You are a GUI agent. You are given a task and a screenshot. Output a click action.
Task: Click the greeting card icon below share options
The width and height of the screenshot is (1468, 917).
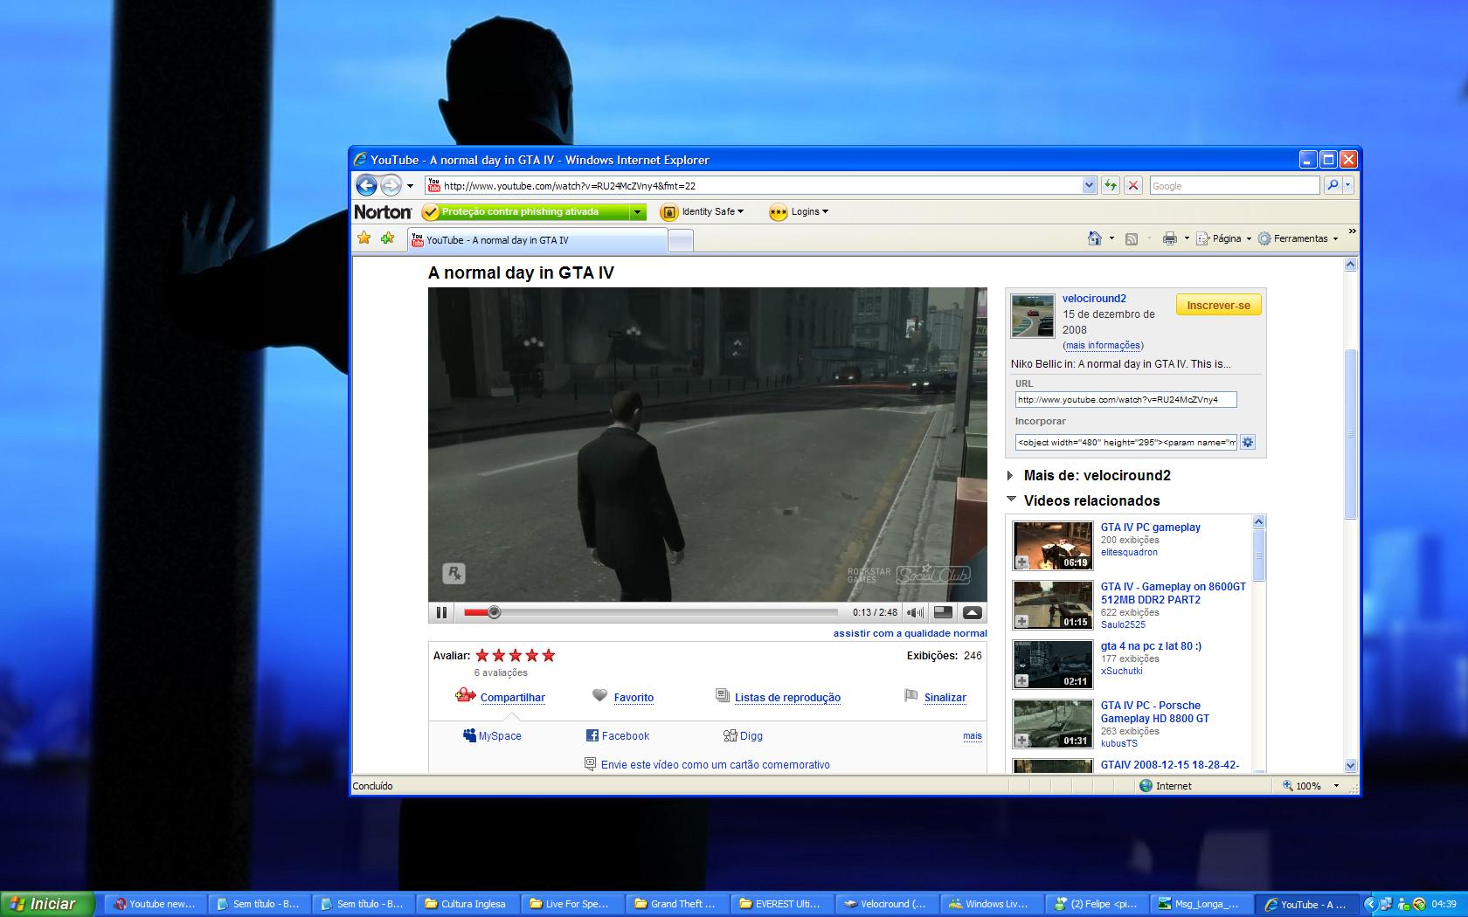[x=590, y=764]
